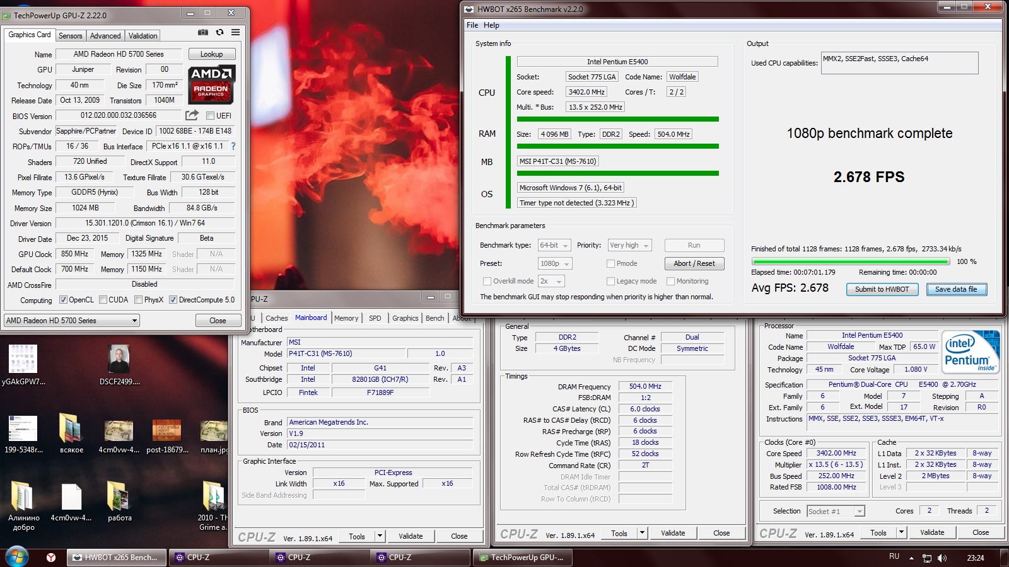Click Close button in GPU-Z window
This screenshot has width=1009, height=567.
(218, 321)
